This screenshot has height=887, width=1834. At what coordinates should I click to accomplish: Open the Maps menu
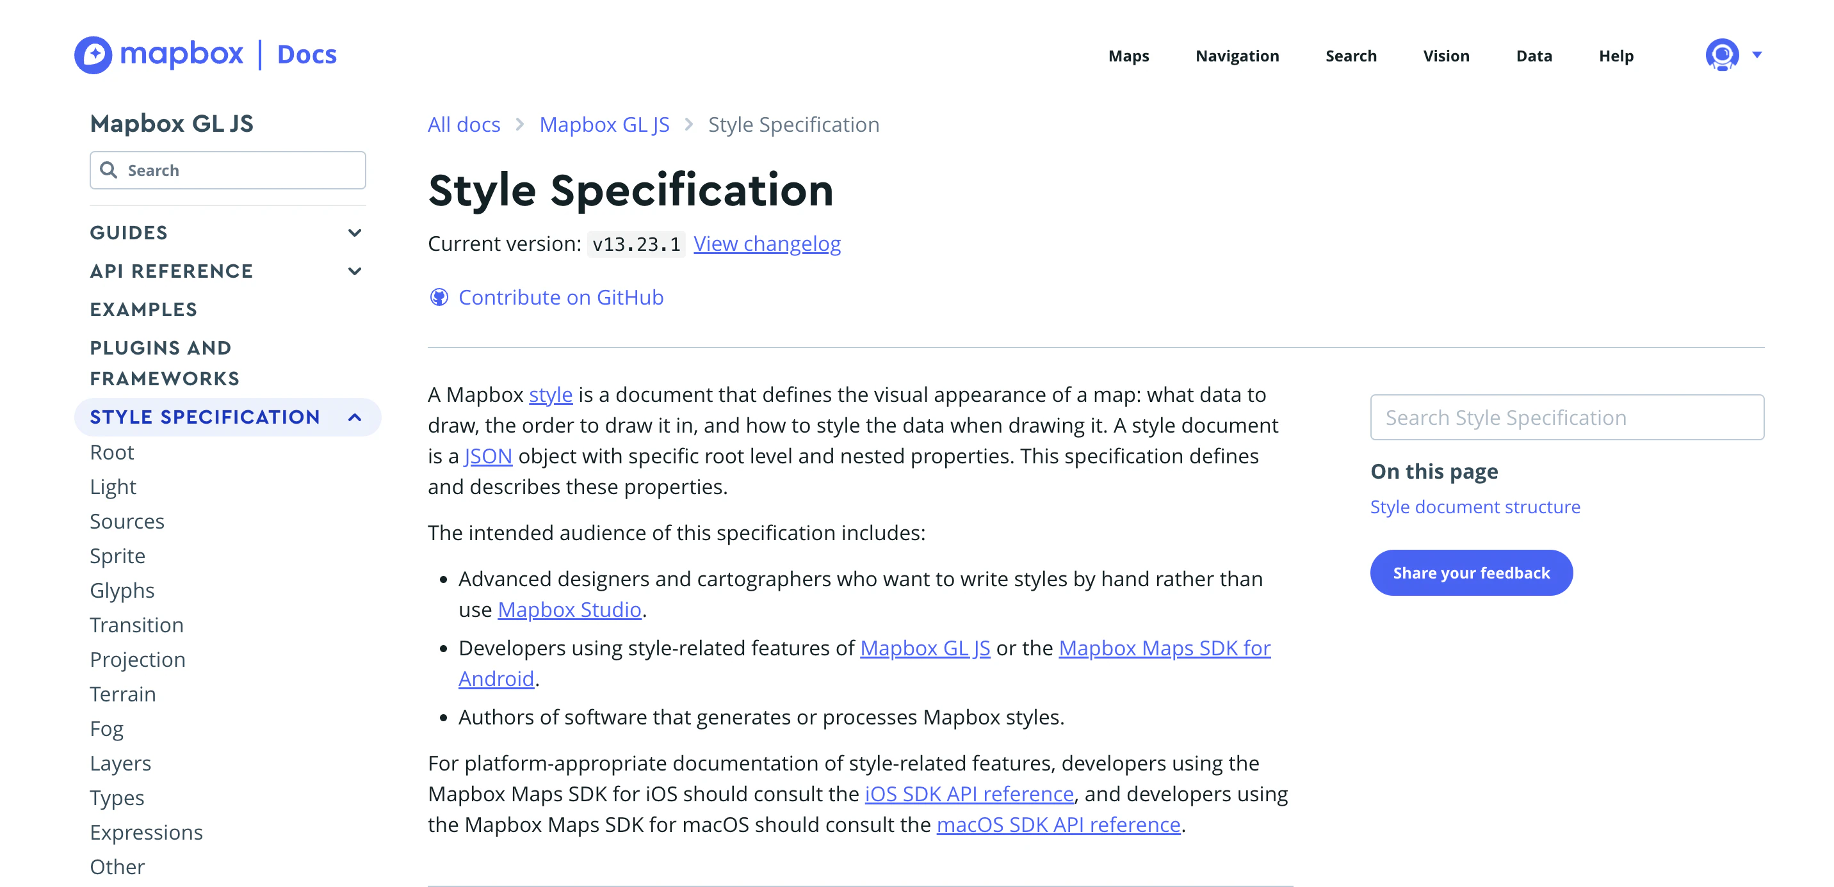[1128, 56]
